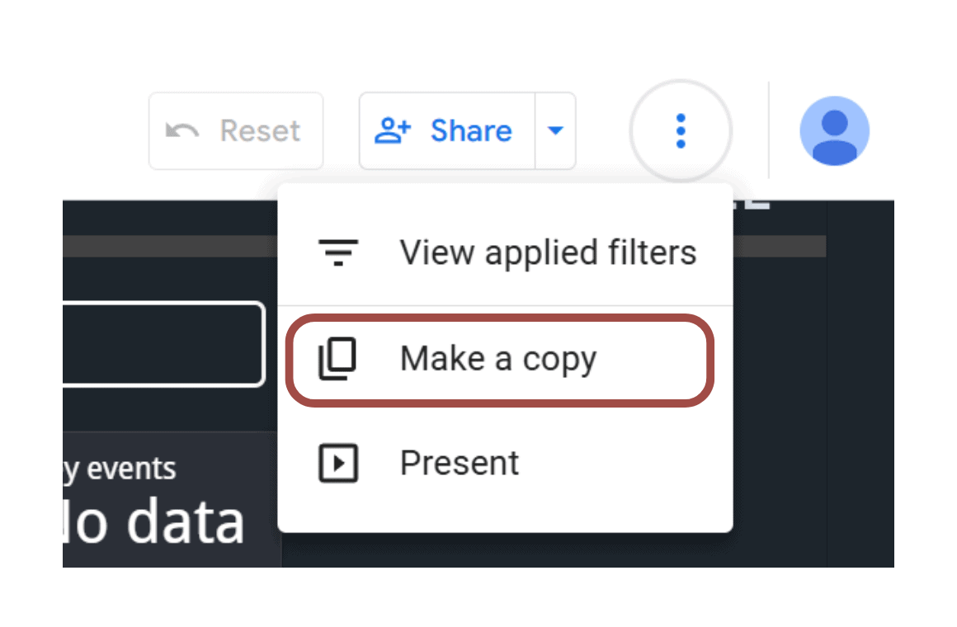The height and width of the screenshot is (627, 957).
Task: Expand the Share dropdown arrow
Action: pyautogui.click(x=556, y=130)
